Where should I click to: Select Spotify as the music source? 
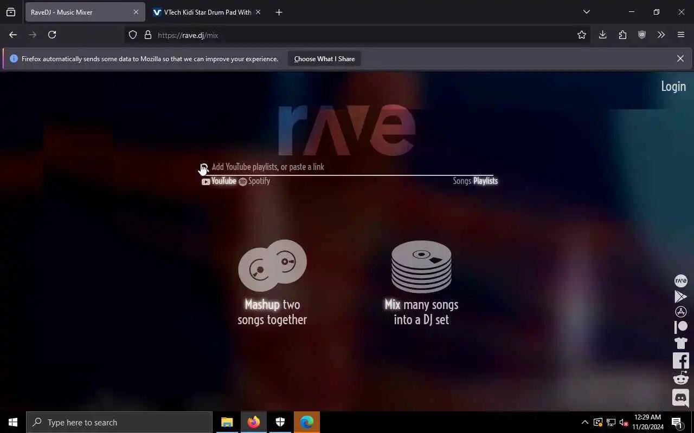(254, 181)
